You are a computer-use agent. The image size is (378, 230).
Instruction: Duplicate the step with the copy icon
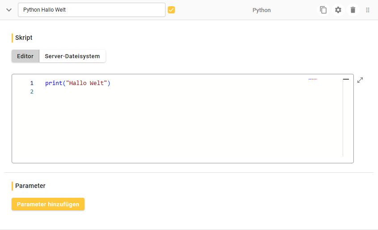[x=323, y=10]
